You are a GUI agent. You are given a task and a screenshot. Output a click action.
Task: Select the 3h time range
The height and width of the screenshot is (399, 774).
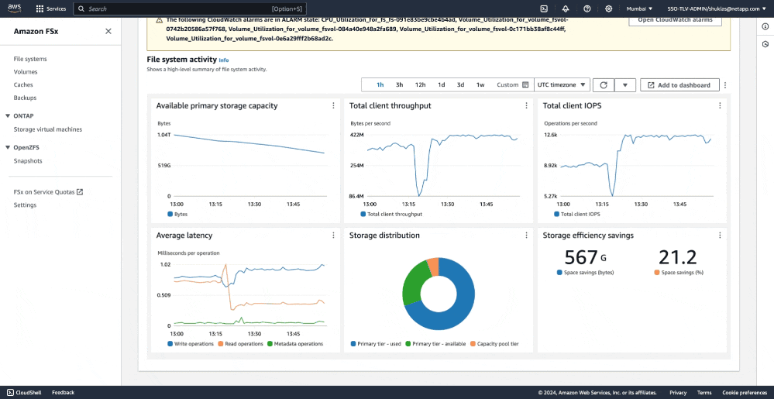(400, 85)
